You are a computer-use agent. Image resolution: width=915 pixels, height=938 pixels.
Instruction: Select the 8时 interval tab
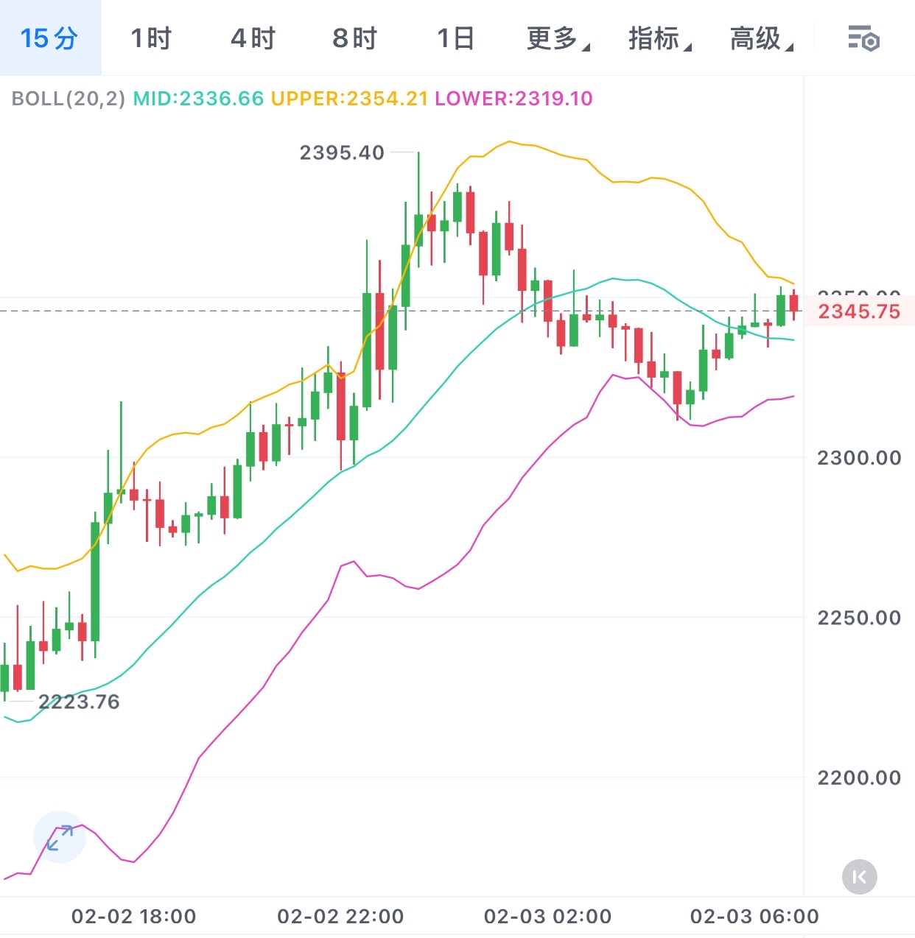point(354,38)
